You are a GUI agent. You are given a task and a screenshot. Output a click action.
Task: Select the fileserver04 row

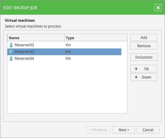(64, 59)
